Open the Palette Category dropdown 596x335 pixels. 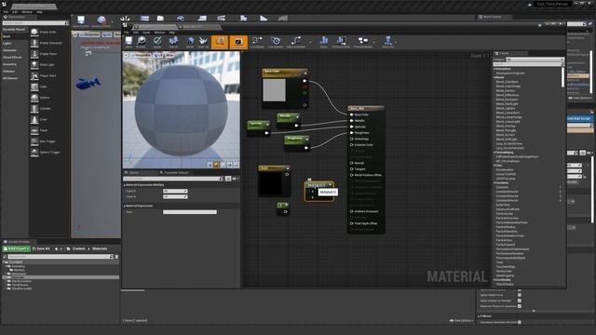[535, 60]
